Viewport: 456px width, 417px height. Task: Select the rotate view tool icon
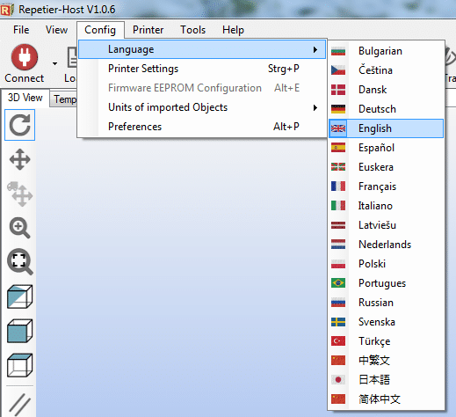tap(19, 125)
